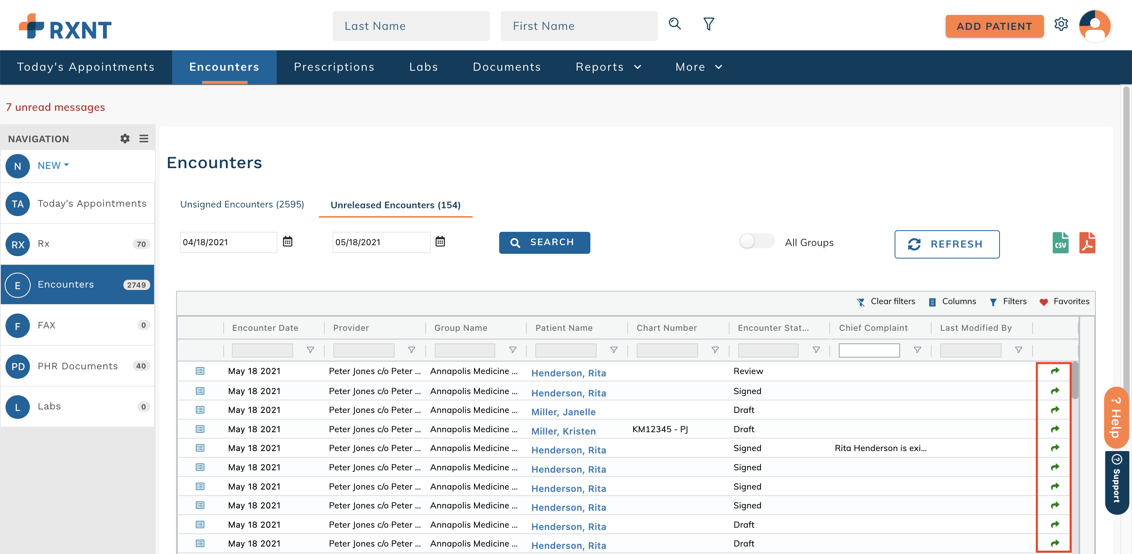Open encounter document icon in Review row
Screen dimensions: 1132x554
coord(200,371)
